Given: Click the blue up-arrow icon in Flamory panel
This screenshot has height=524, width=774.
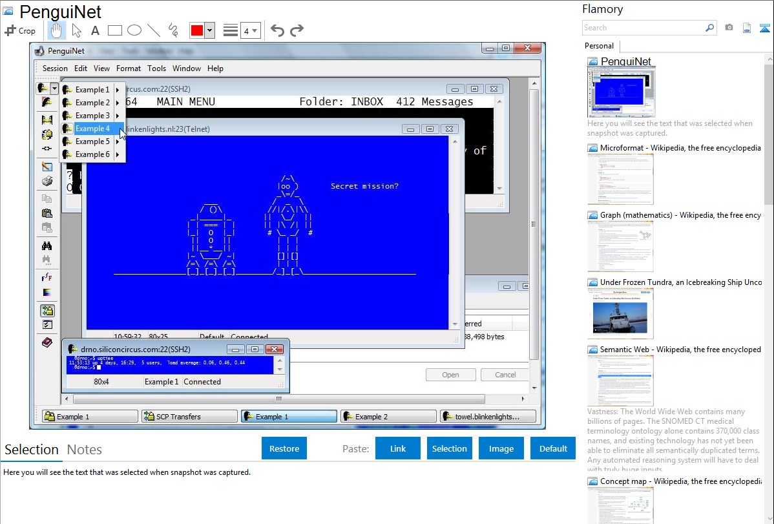Looking at the screenshot, I should click(764, 28).
